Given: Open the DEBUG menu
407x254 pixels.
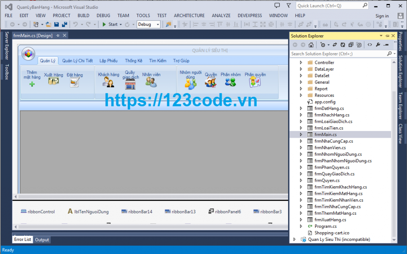Looking at the screenshot, I should tap(103, 15).
